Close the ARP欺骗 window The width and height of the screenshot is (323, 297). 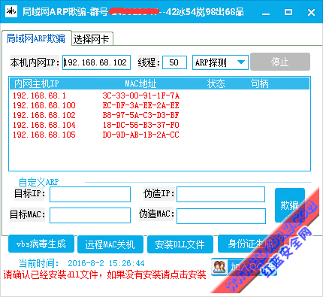(311, 12)
